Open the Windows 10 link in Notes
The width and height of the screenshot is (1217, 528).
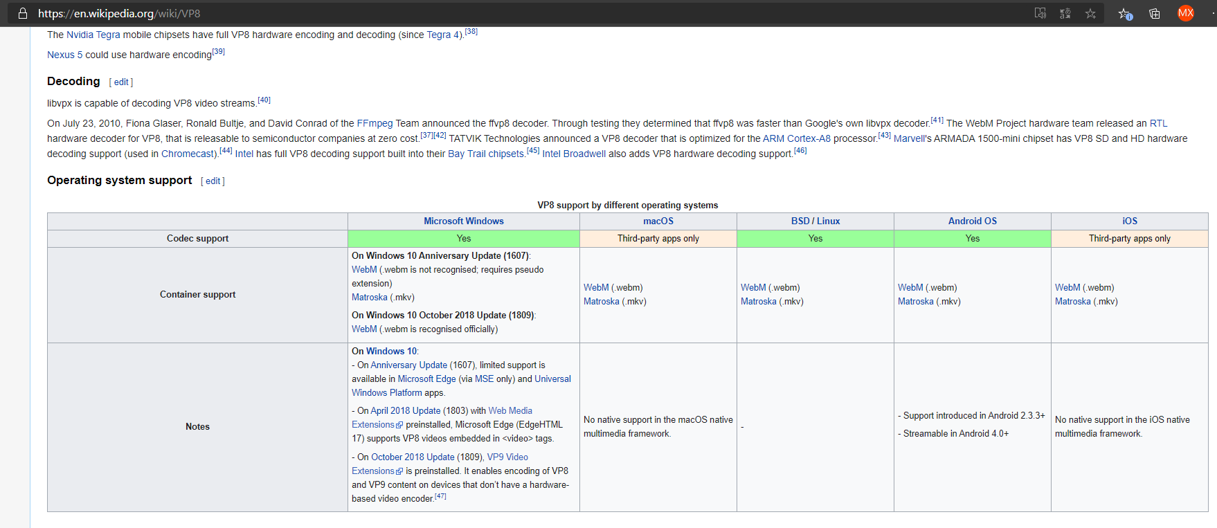click(x=392, y=352)
